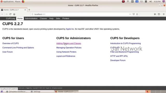
Task: Visit the Developer Forum link
Action: (118, 60)
